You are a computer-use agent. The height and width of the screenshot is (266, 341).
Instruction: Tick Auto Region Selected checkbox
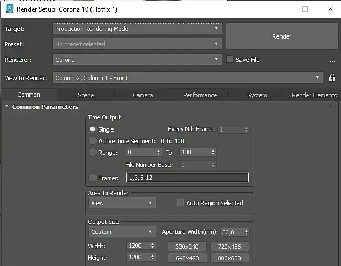(x=180, y=203)
